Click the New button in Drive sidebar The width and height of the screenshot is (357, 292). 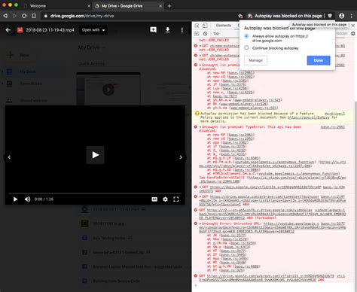point(20,55)
